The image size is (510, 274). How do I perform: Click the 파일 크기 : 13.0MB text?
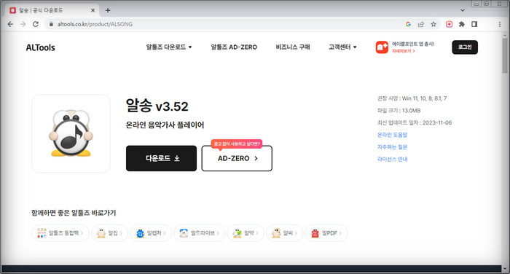click(x=399, y=111)
